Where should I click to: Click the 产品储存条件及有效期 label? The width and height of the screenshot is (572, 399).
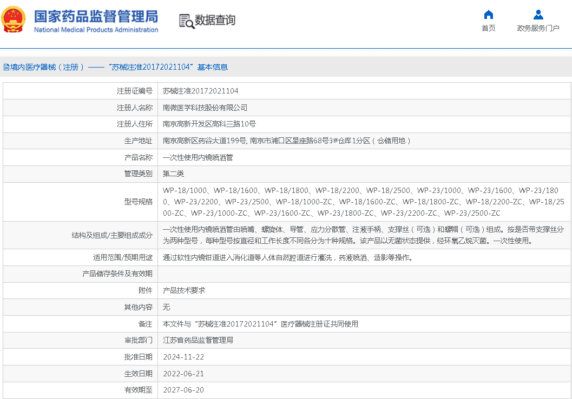[117, 274]
